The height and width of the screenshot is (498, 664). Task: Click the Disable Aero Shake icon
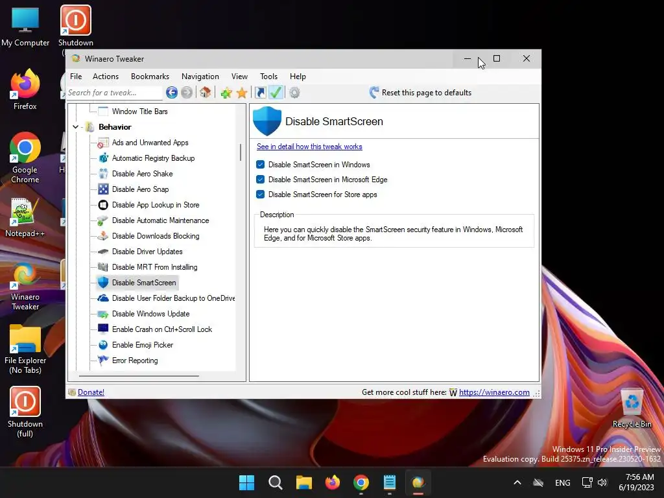click(103, 174)
